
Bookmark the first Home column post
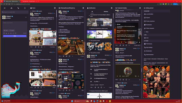pyautogui.click(x=42, y=47)
